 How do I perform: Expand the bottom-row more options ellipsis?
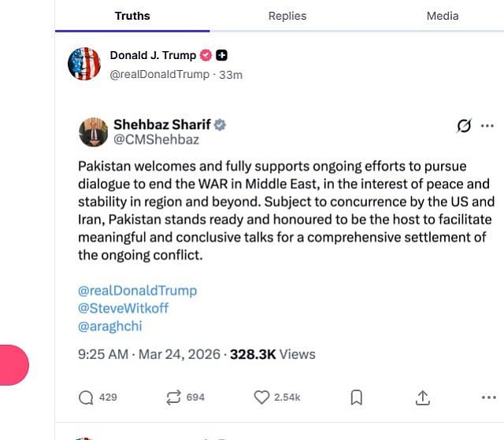[x=487, y=397]
